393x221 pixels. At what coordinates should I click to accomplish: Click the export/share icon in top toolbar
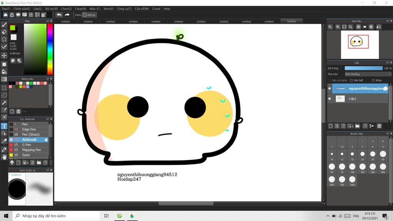click(12, 15)
